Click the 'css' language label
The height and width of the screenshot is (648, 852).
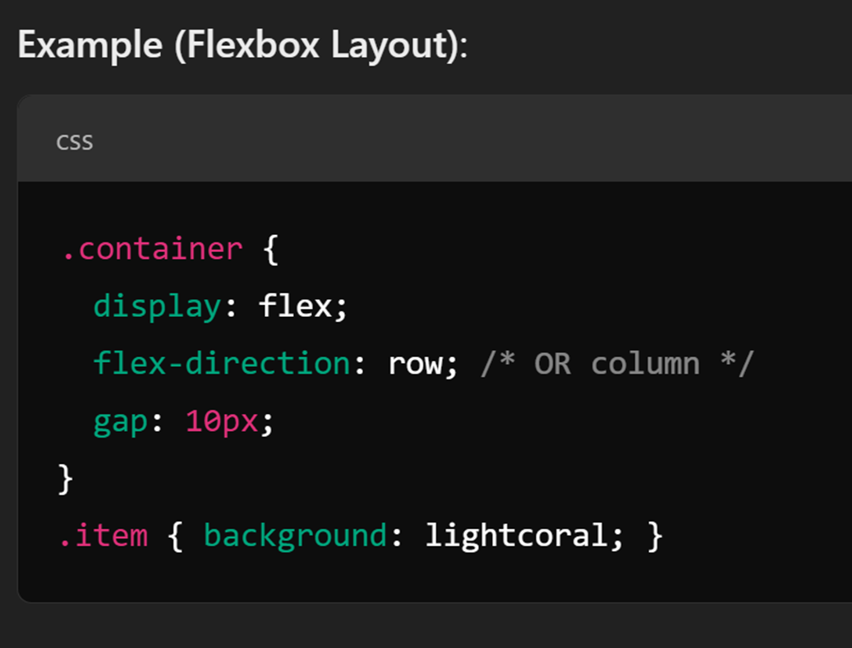pos(74,142)
